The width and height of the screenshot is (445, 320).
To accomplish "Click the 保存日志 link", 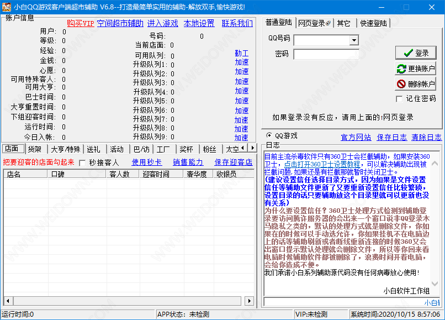I will 392,138.
